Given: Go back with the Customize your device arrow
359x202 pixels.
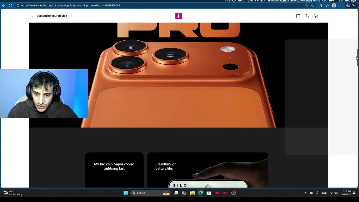Looking at the screenshot, I should [x=32, y=16].
